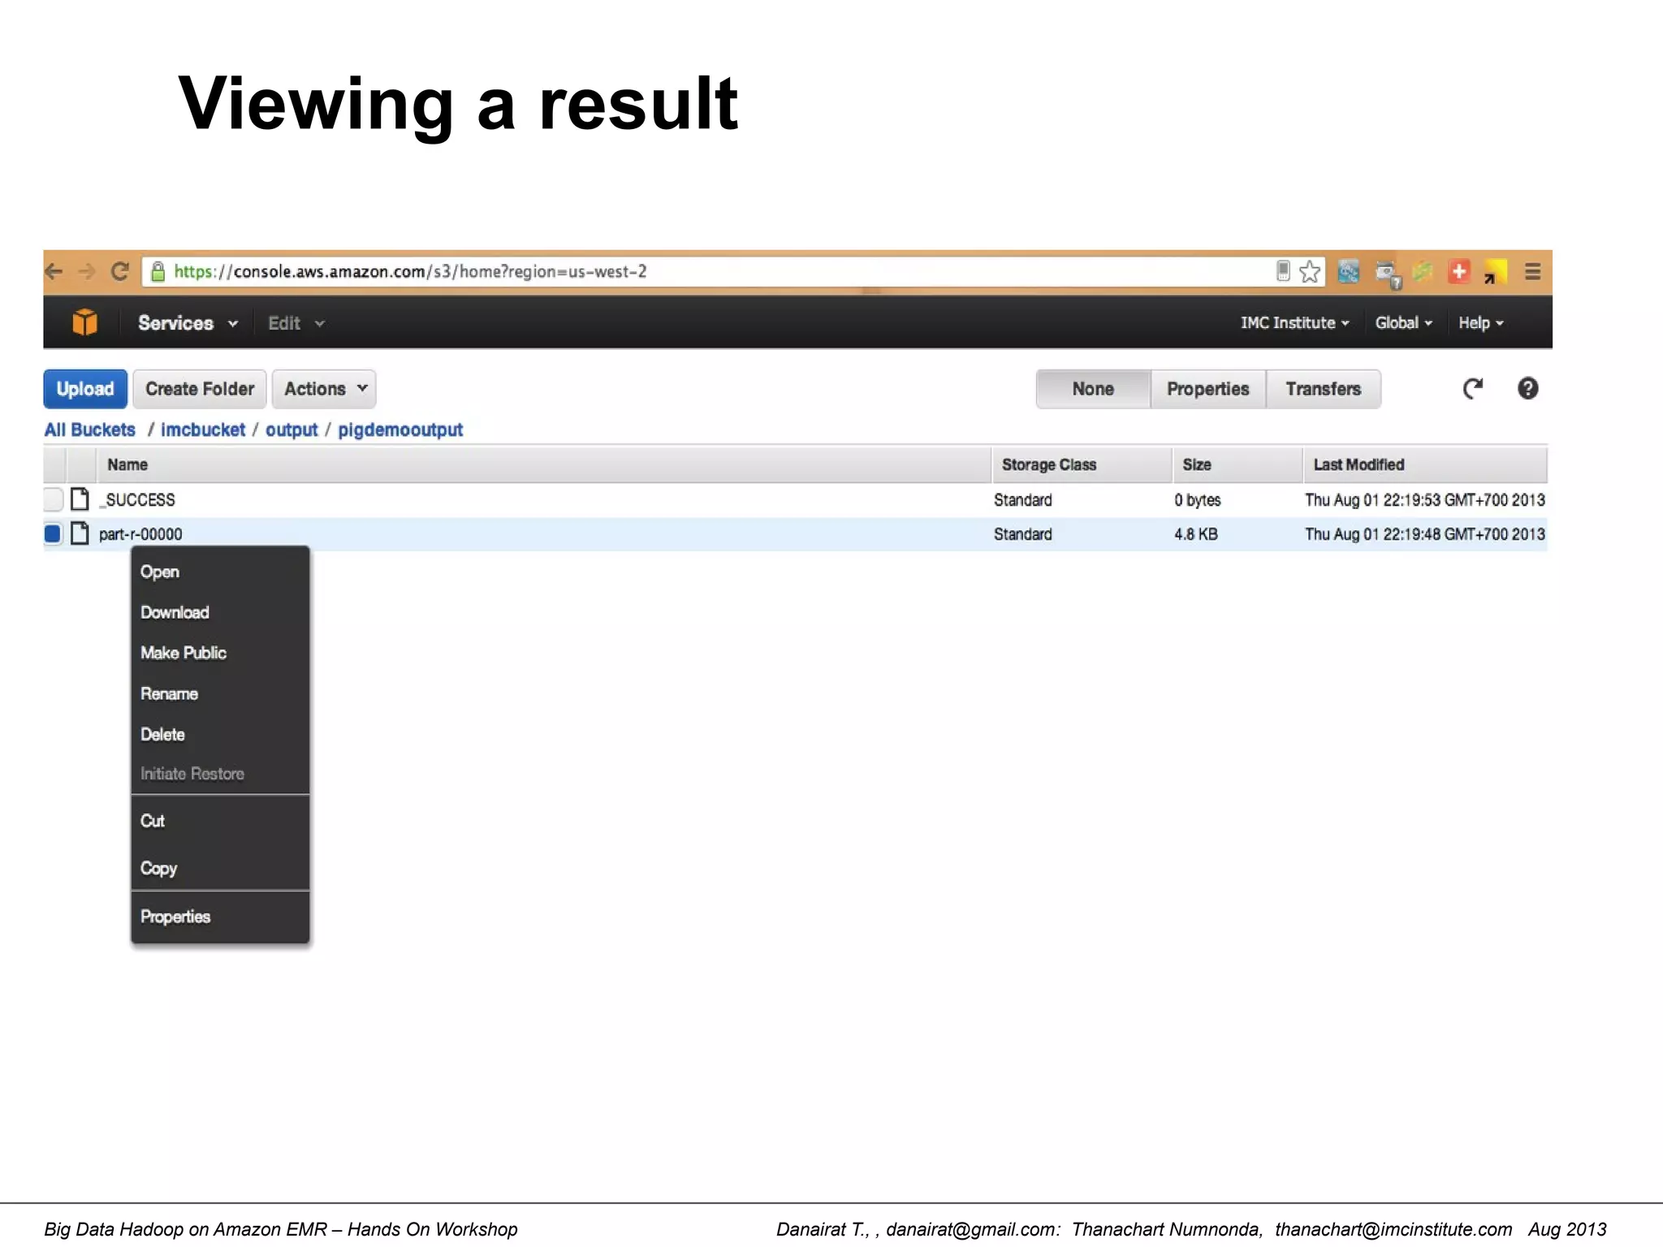Open the imcbucket breadcrumb link

click(203, 429)
